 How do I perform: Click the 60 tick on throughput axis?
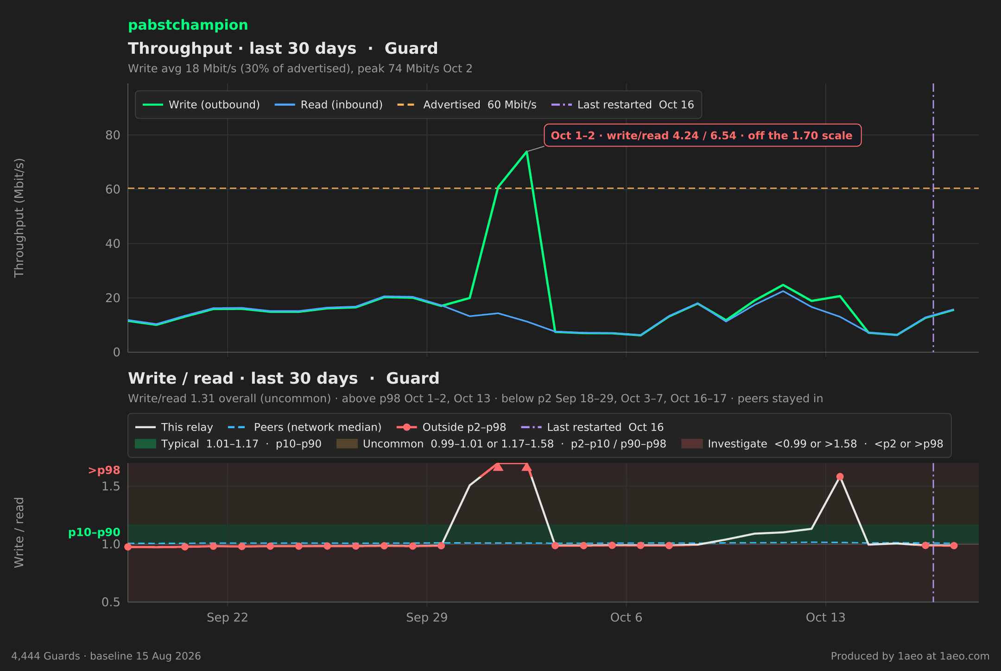(113, 190)
